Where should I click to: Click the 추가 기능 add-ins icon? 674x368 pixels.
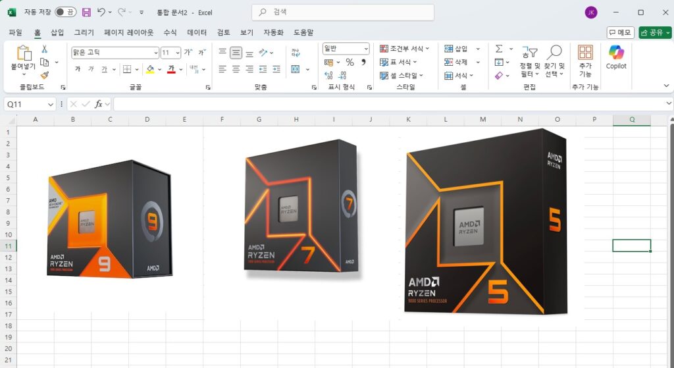click(585, 57)
